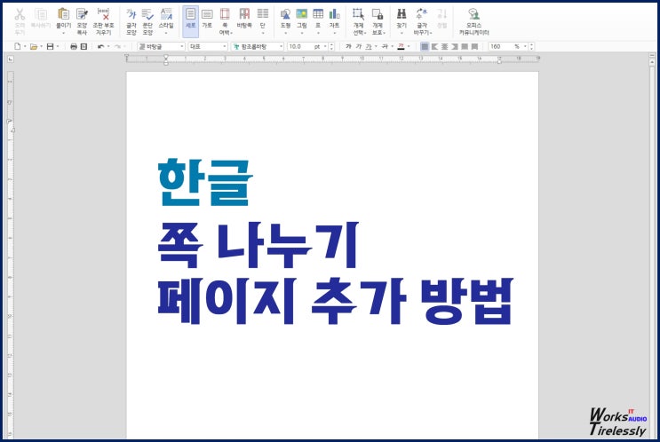Click Object Protect (개체 보호) icon

pos(378,14)
